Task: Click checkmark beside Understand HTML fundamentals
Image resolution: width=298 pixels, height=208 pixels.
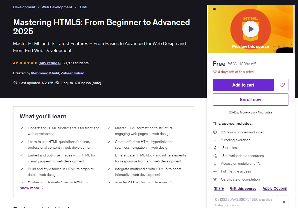Action: (22, 128)
